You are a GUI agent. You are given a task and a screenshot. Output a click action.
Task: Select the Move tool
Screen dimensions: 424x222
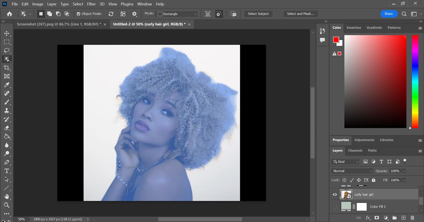6,33
